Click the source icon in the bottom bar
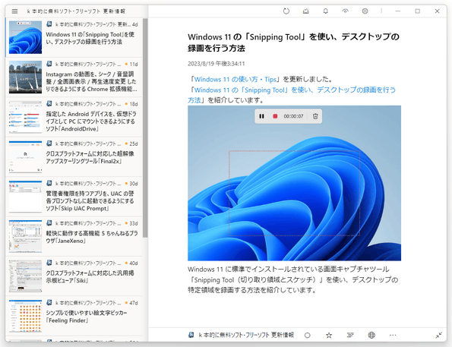This screenshot has width=452, height=347. [191, 335]
